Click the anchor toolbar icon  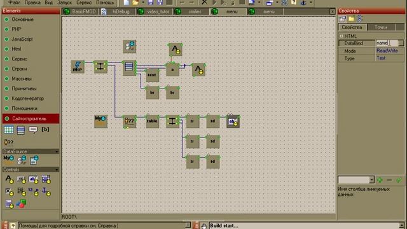pos(303,3)
